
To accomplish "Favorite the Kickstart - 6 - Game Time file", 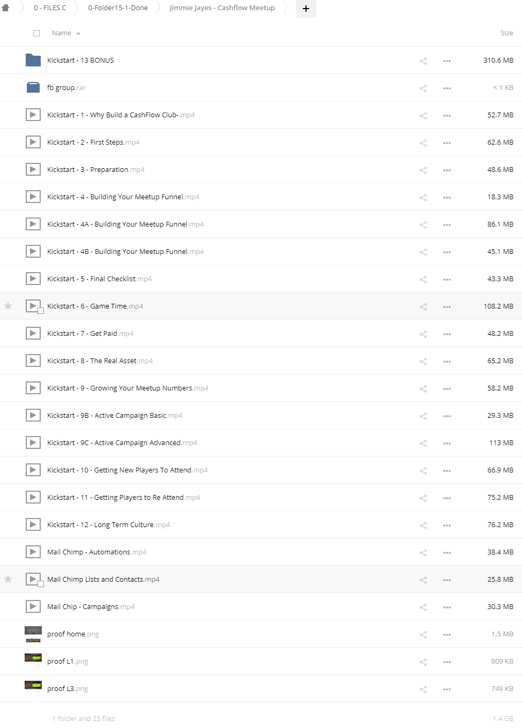I will (8, 306).
